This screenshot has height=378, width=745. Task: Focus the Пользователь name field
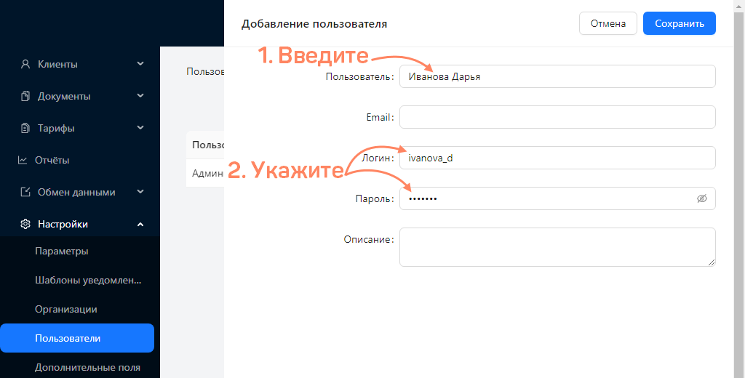[557, 76]
